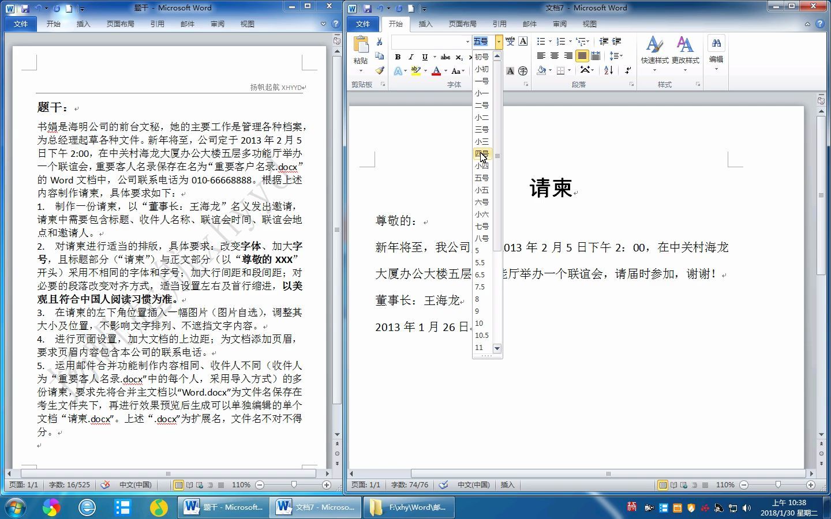Open multilevel list dropdown
Screen dimensions: 831x519
pyautogui.click(x=588, y=41)
